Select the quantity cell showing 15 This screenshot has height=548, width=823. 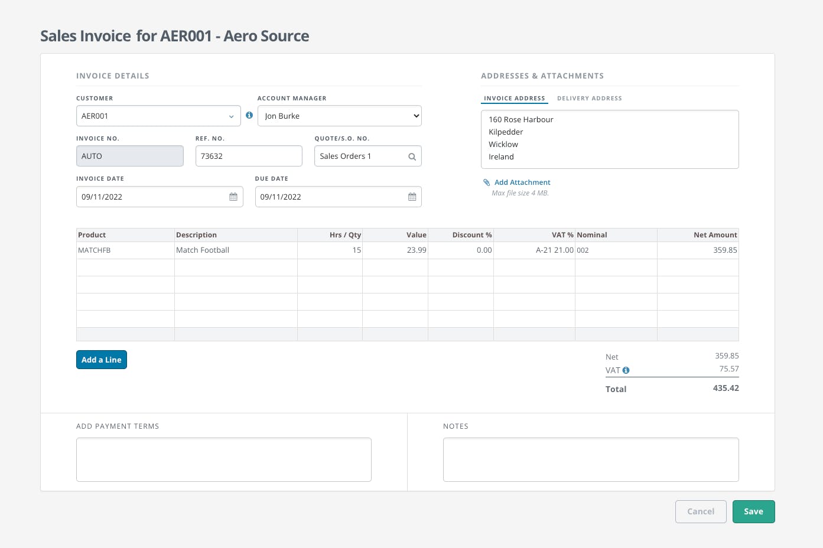tap(330, 250)
